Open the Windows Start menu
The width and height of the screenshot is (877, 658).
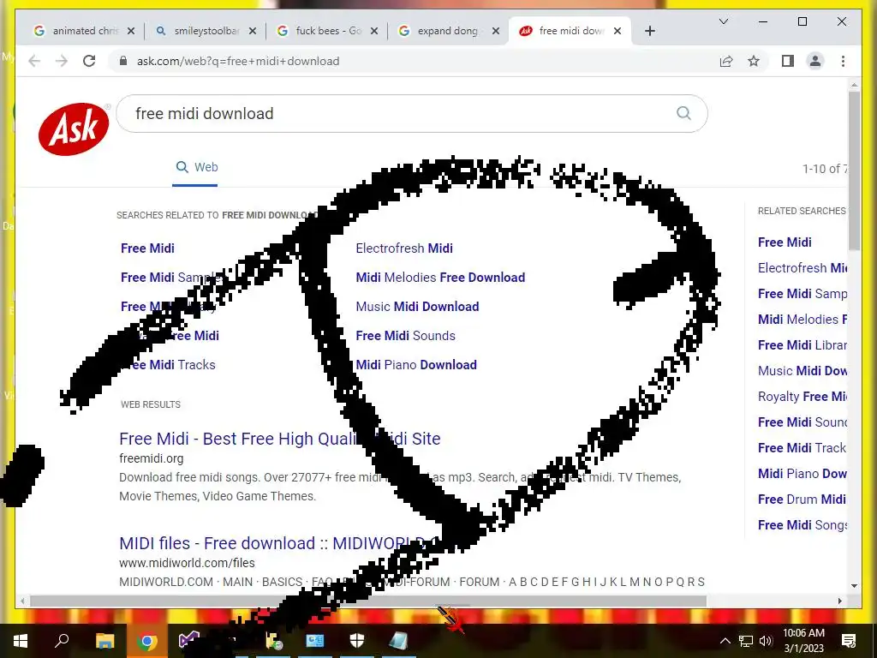[21, 641]
